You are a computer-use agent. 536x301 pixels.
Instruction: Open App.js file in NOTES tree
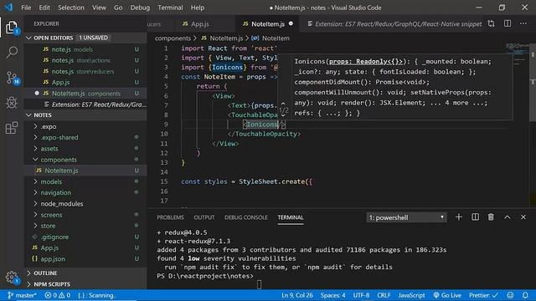click(85, 247)
